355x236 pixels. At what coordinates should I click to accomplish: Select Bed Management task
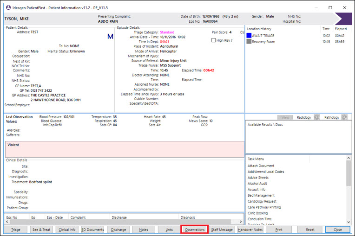261,195
